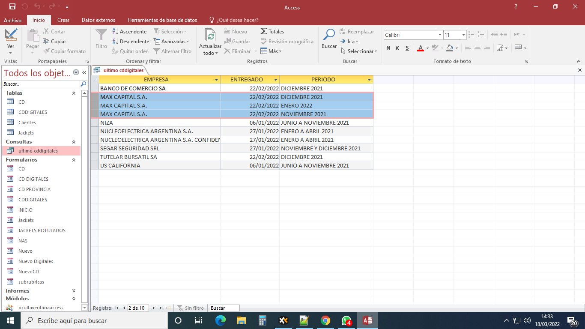Open the Clientes table
585x329 pixels.
[x=27, y=123]
